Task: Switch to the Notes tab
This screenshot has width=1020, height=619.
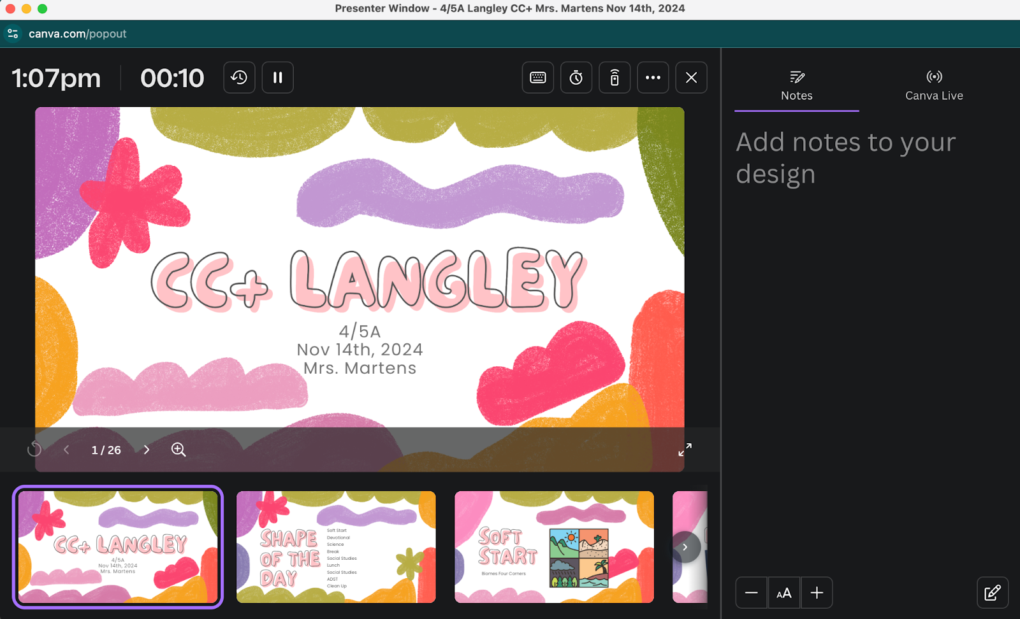Action: click(x=797, y=86)
